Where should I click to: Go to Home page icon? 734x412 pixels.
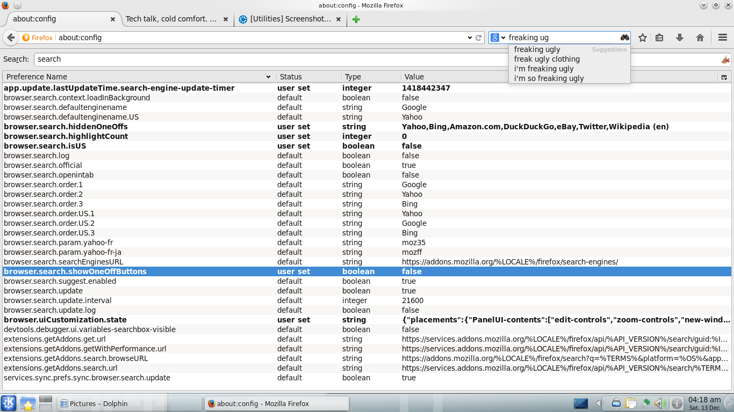point(700,38)
